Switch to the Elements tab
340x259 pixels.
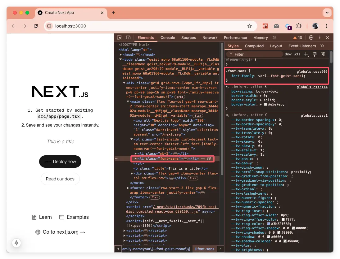(146, 37)
